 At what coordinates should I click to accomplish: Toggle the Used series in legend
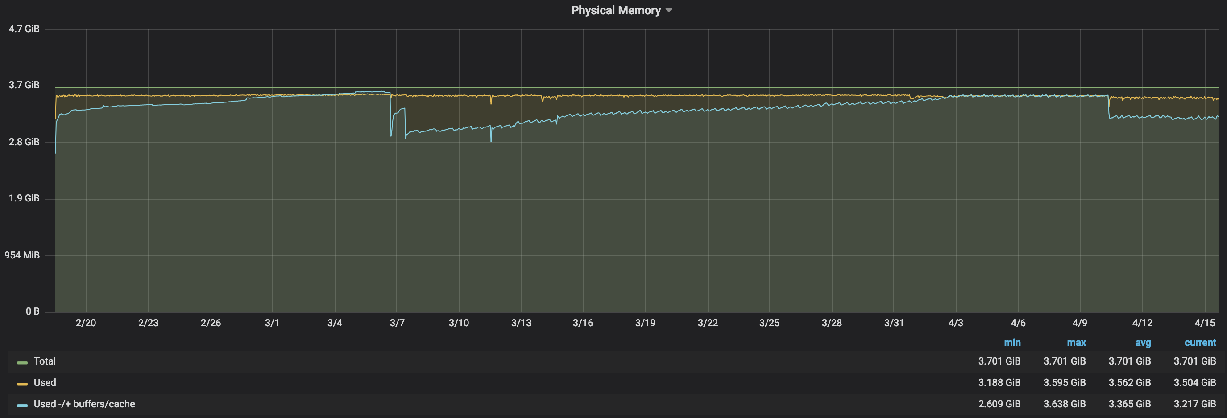pos(45,383)
